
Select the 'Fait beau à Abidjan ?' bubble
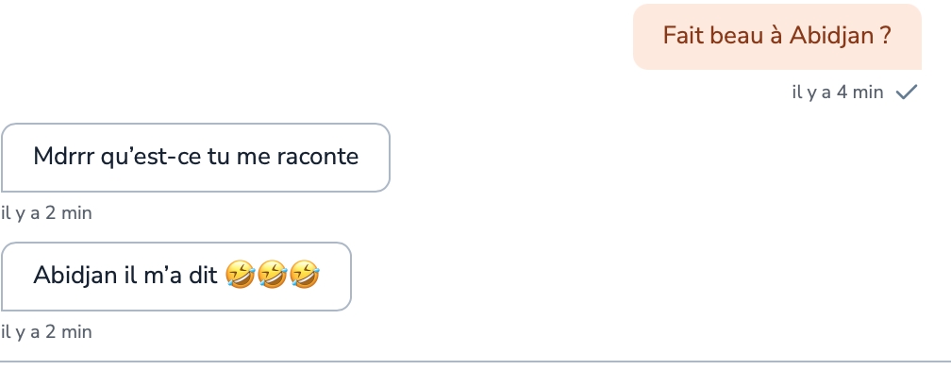click(x=777, y=37)
